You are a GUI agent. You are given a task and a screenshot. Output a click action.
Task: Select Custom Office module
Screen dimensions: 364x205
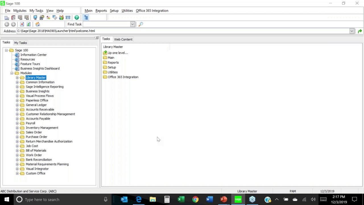click(x=36, y=173)
